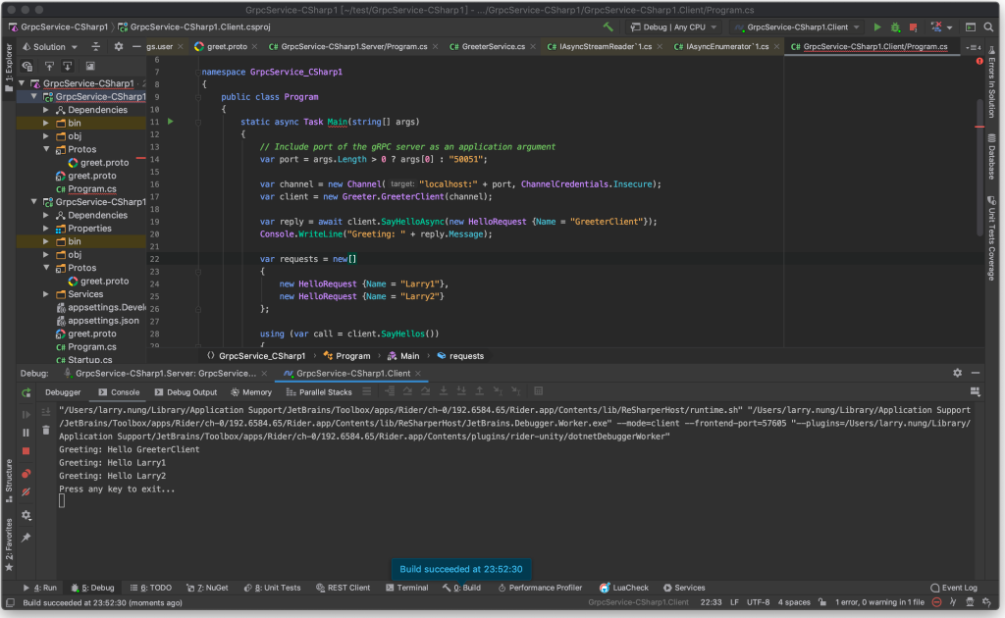1005x618 pixels.
Task: Switch to greet.proto editor tab
Action: [x=227, y=47]
